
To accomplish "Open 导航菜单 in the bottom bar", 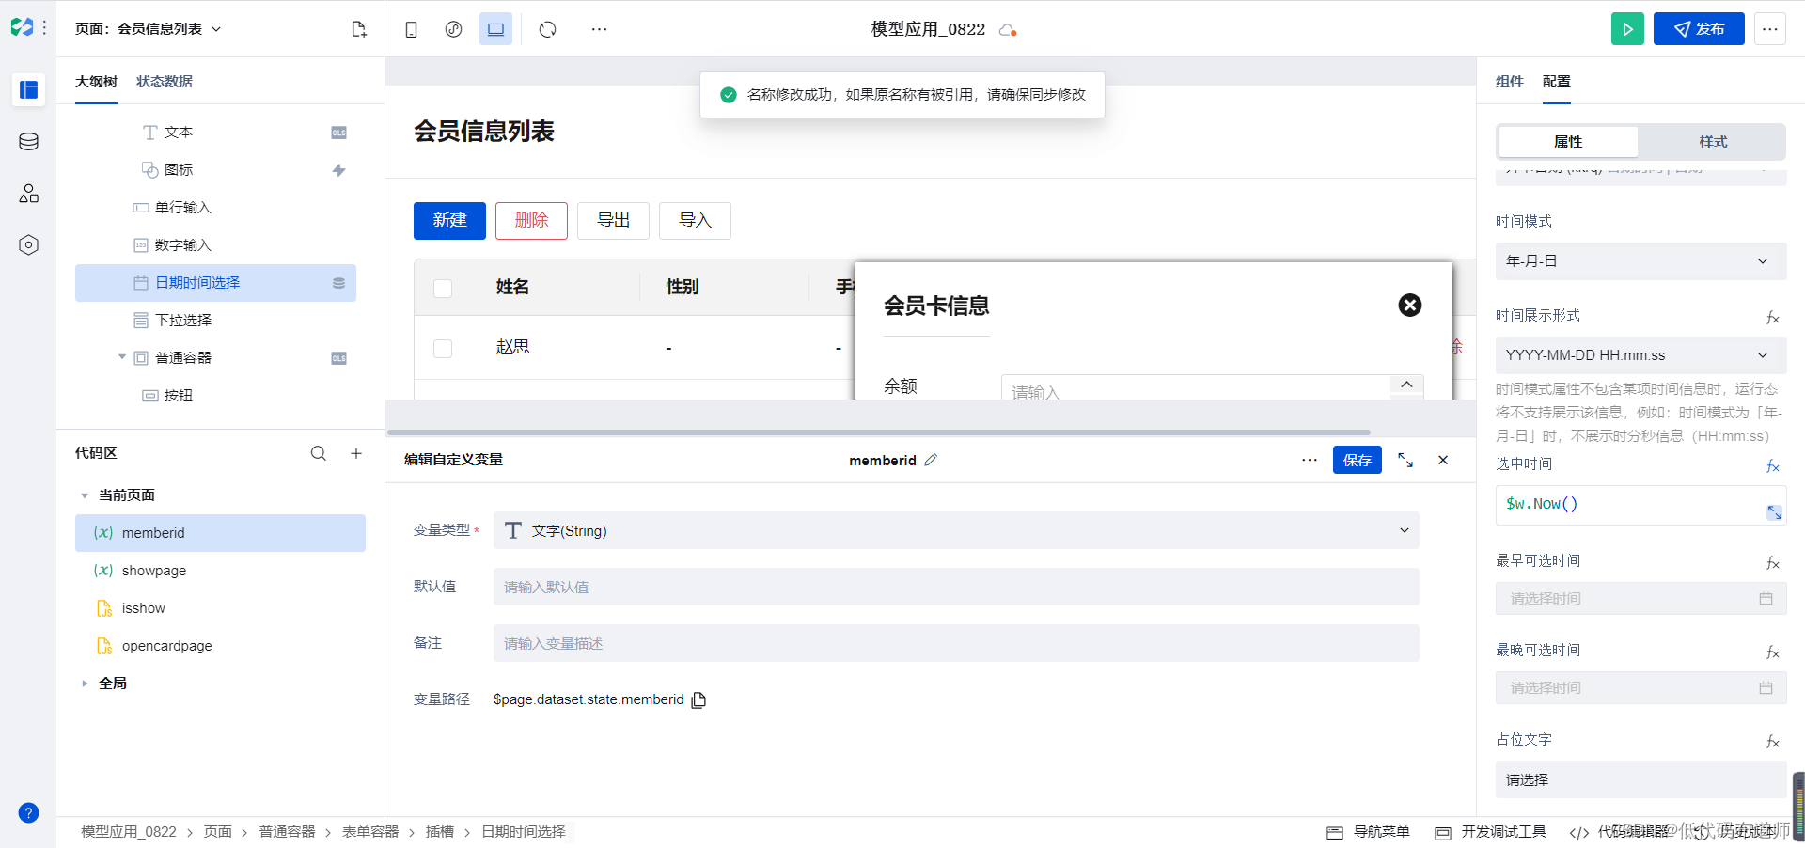I will click(x=1369, y=832).
